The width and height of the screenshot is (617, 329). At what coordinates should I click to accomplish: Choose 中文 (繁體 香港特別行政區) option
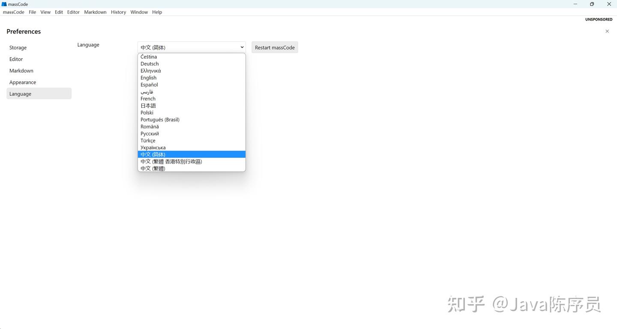192,162
